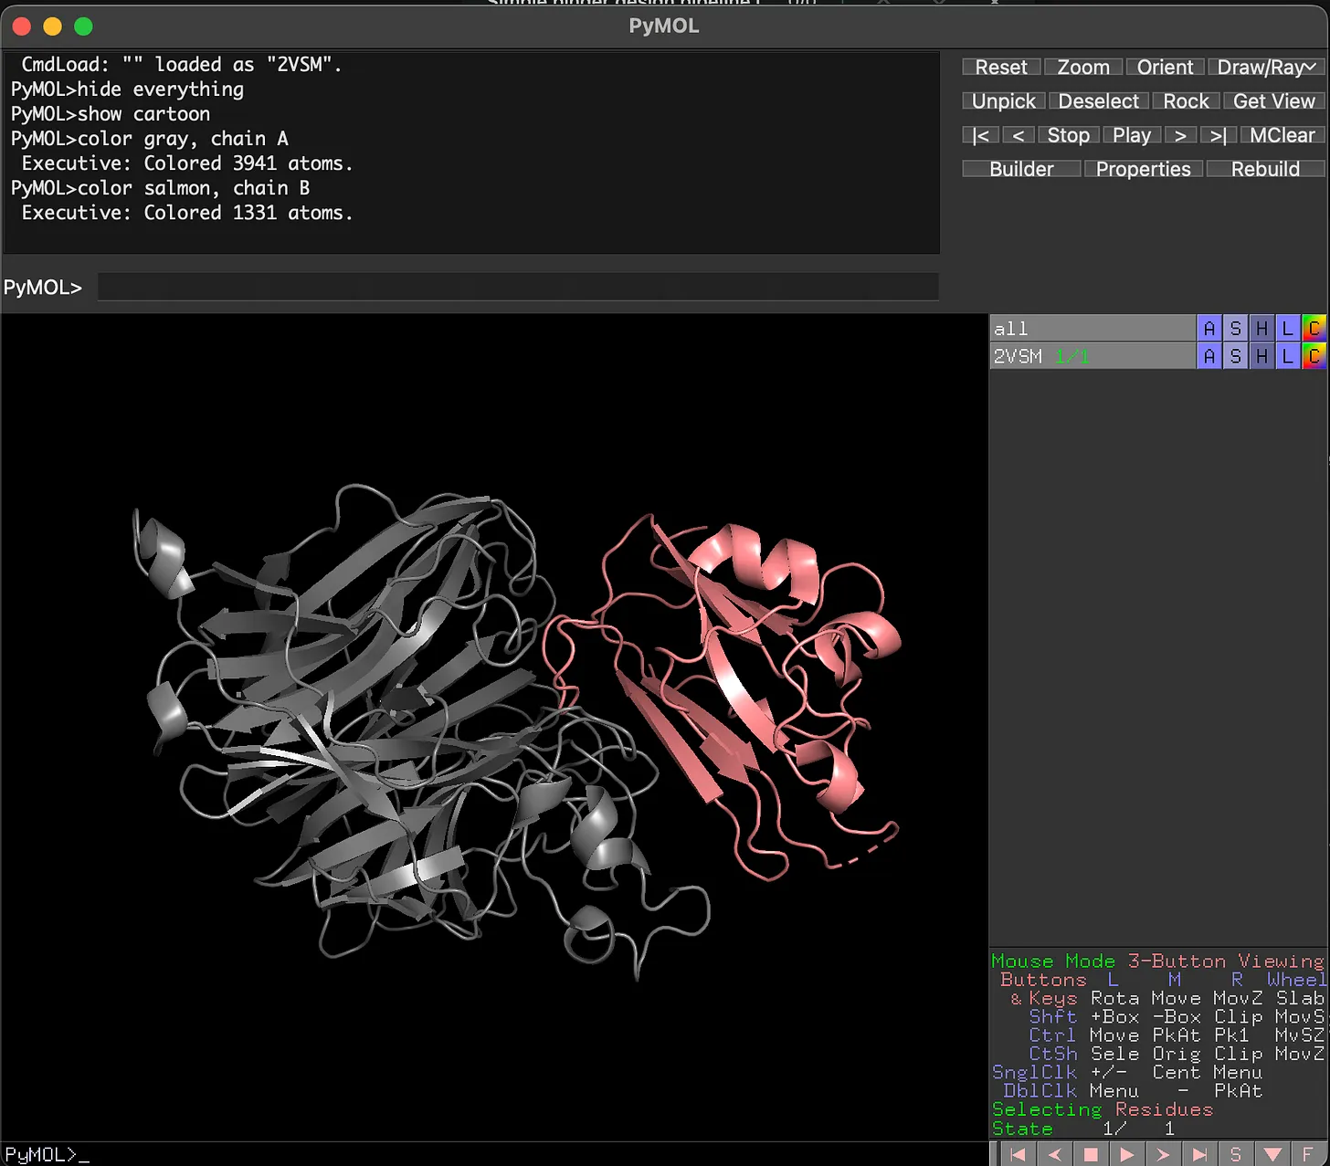
Task: Click the rewind-to-first-state icon at bottom right
Action: click(1018, 1153)
